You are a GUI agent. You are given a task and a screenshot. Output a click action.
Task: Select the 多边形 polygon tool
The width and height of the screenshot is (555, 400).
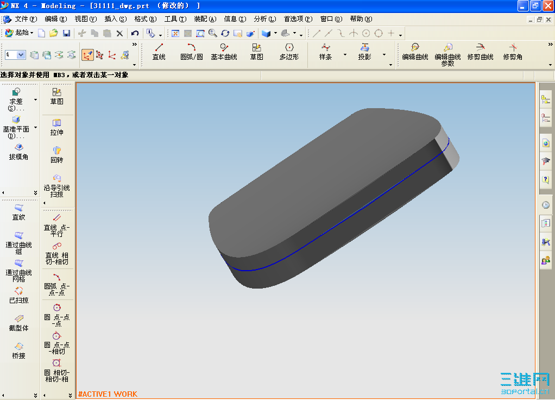coord(289,52)
